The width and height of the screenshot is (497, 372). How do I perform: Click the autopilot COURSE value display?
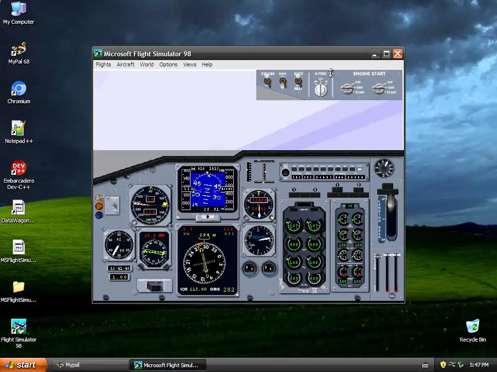(297, 177)
